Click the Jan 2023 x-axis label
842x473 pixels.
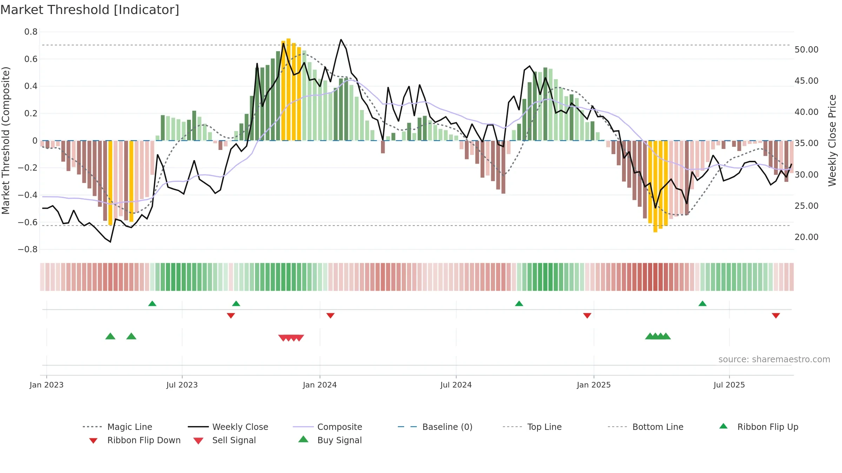(x=47, y=385)
